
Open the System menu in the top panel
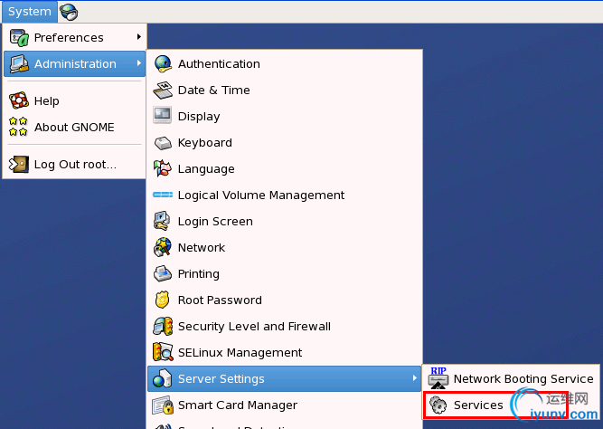(30, 12)
